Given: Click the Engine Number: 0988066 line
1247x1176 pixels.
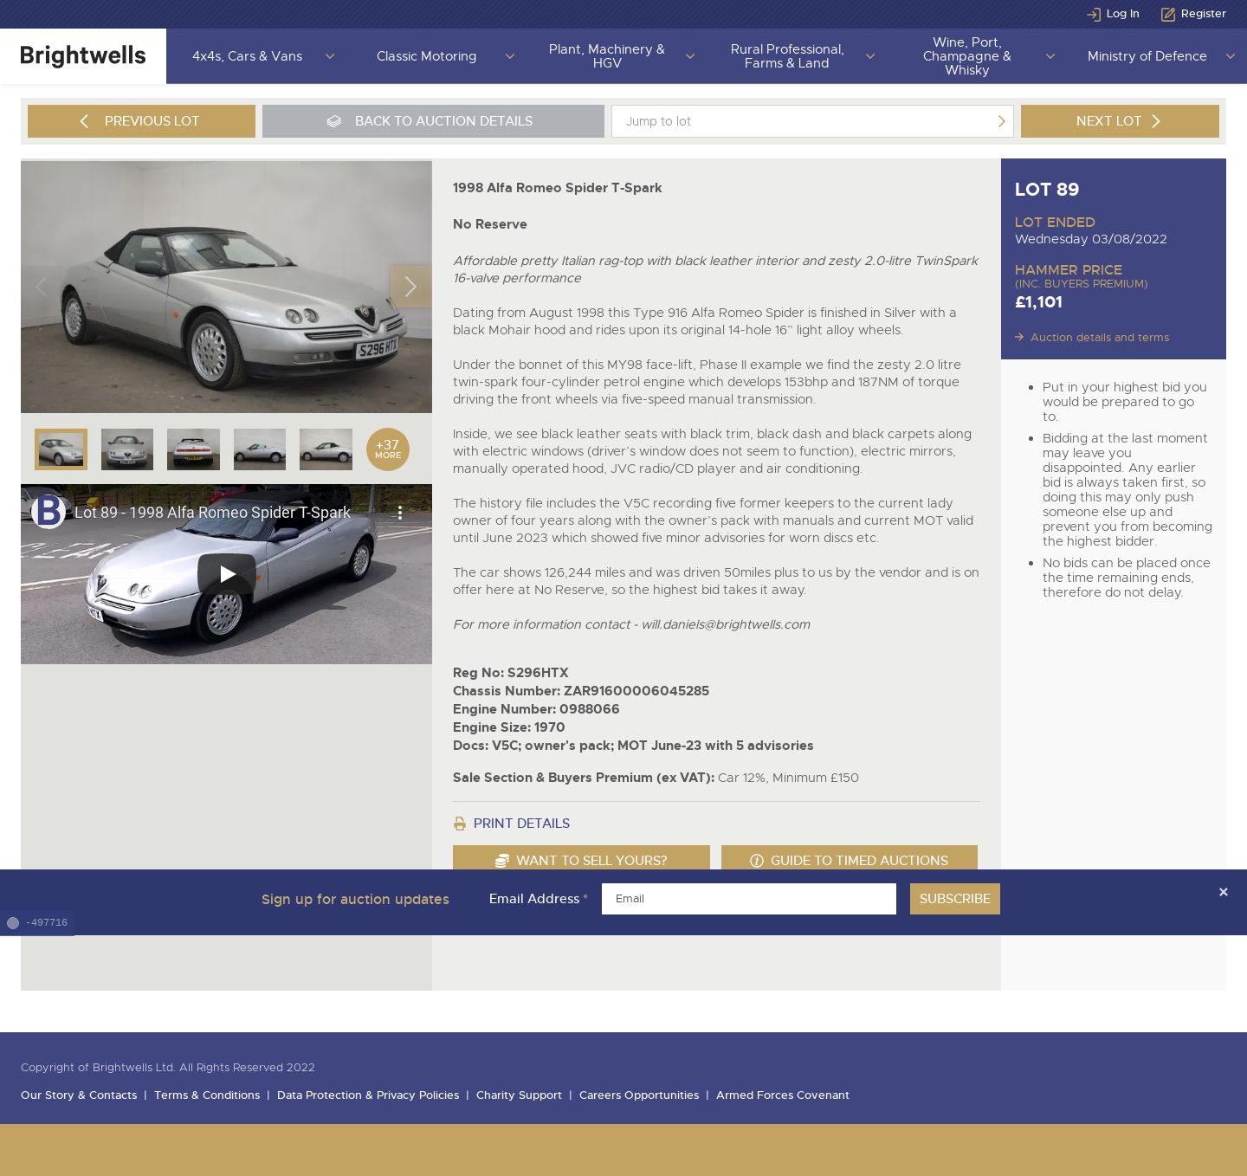Looking at the screenshot, I should coord(536,709).
